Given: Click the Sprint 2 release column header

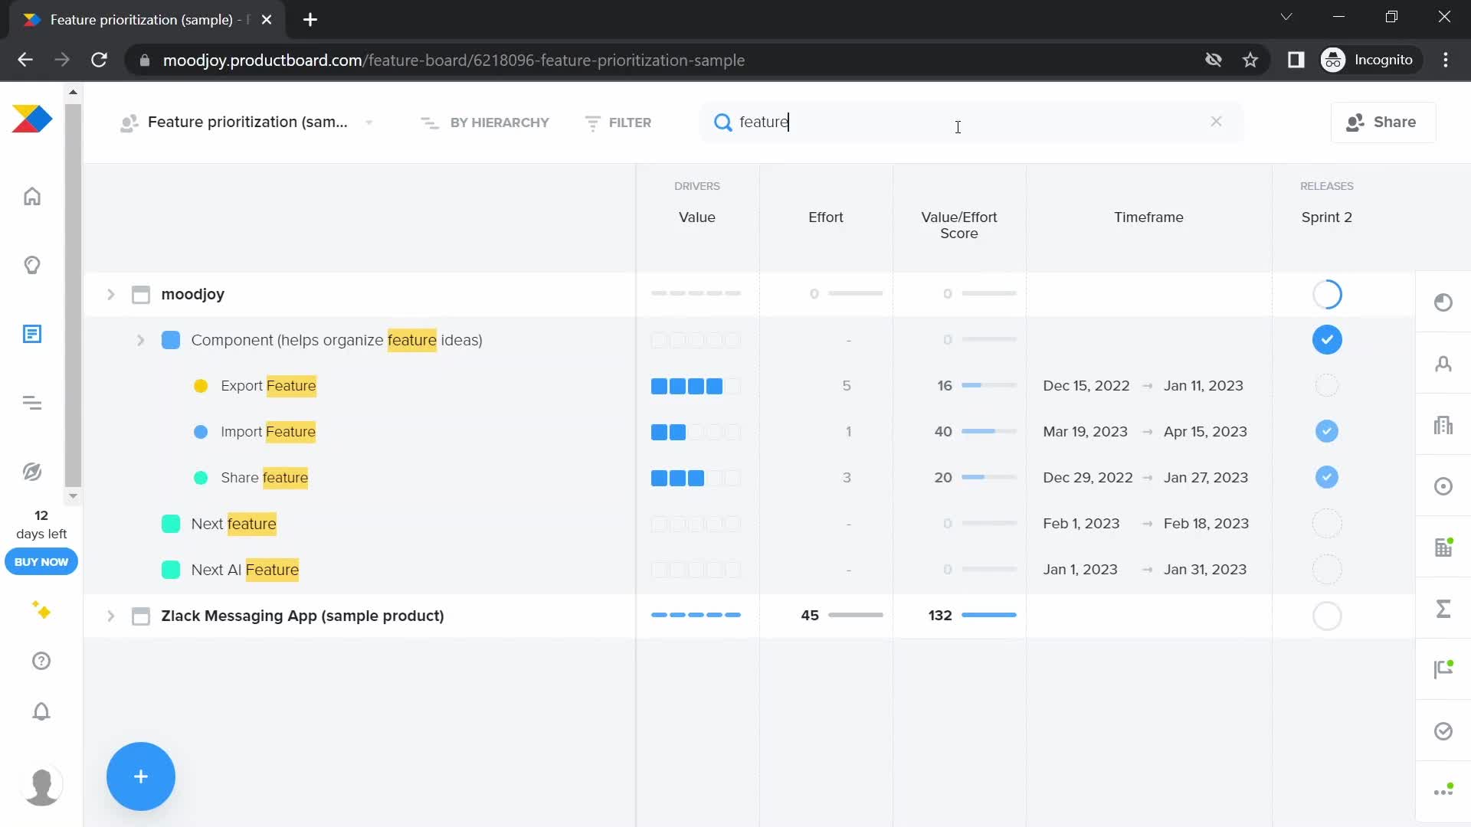Looking at the screenshot, I should (x=1326, y=217).
